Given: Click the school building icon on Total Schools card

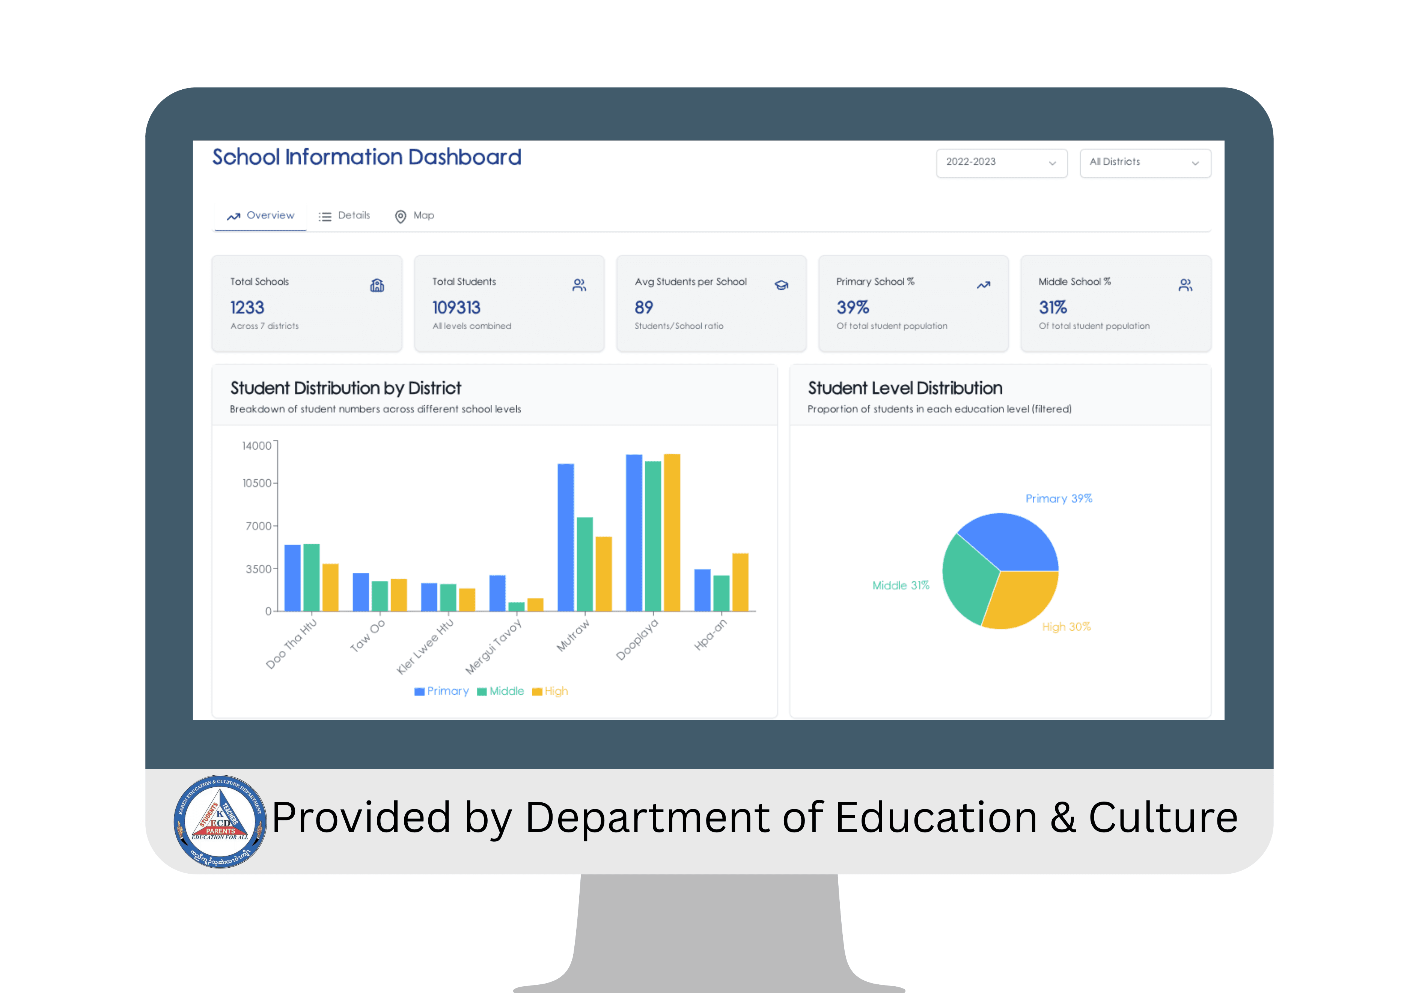Looking at the screenshot, I should click(x=377, y=285).
